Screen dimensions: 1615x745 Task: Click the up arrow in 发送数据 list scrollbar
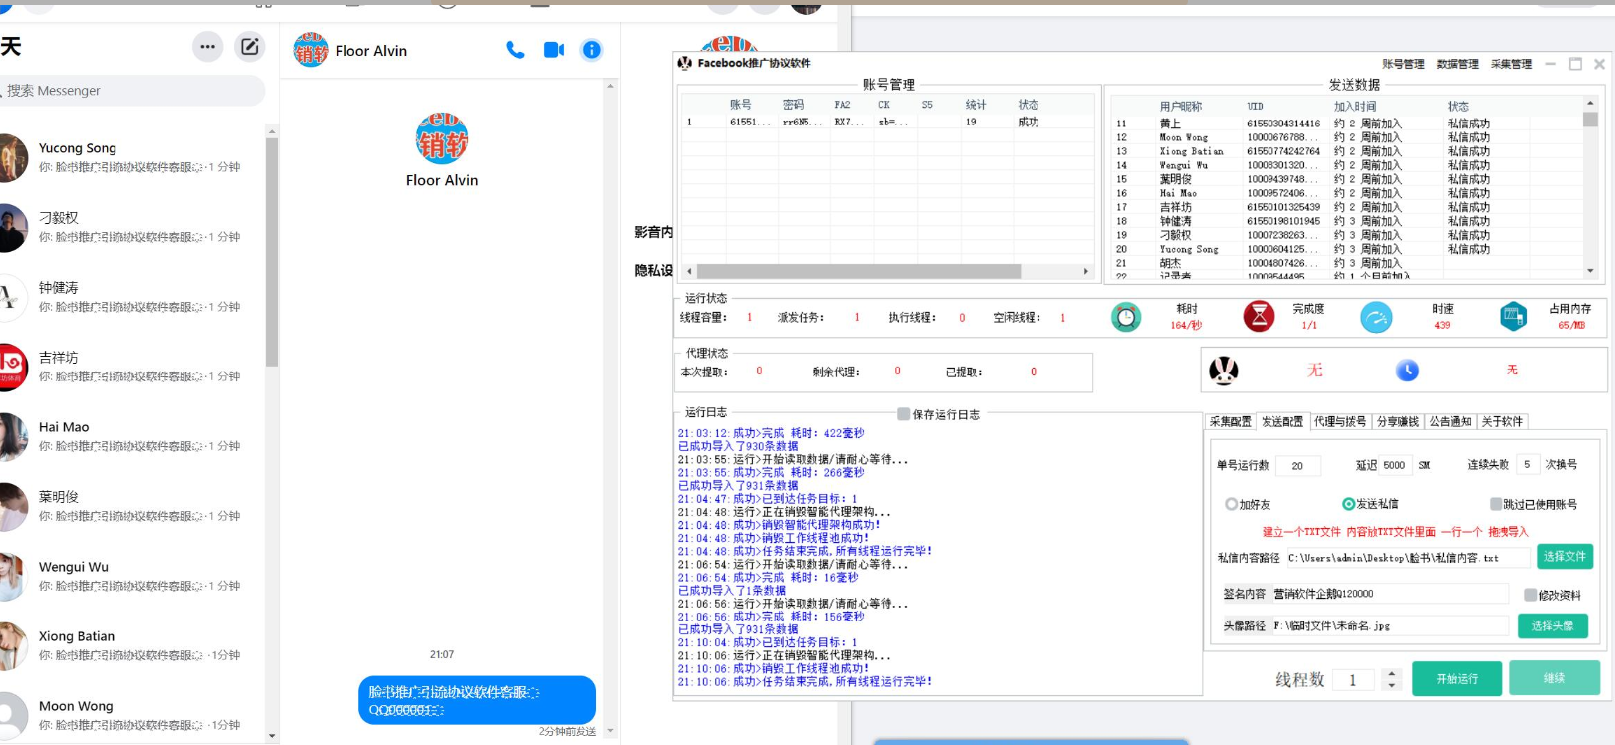pyautogui.click(x=1590, y=103)
